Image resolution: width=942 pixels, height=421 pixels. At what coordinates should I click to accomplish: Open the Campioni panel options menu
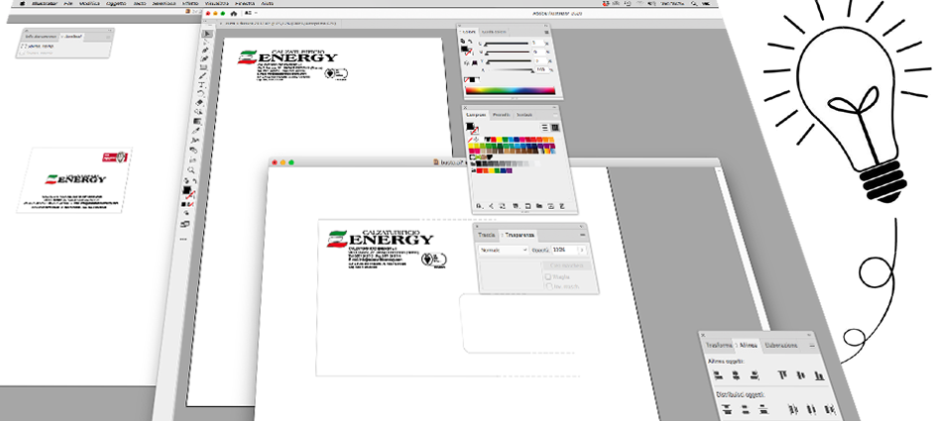click(x=555, y=114)
